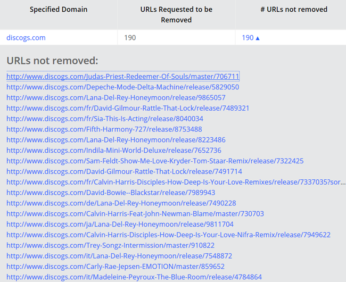The width and height of the screenshot is (346, 282).
Task: Open the fr David-Gilmour-Rattle-That-Lock link
Action: click(128, 108)
